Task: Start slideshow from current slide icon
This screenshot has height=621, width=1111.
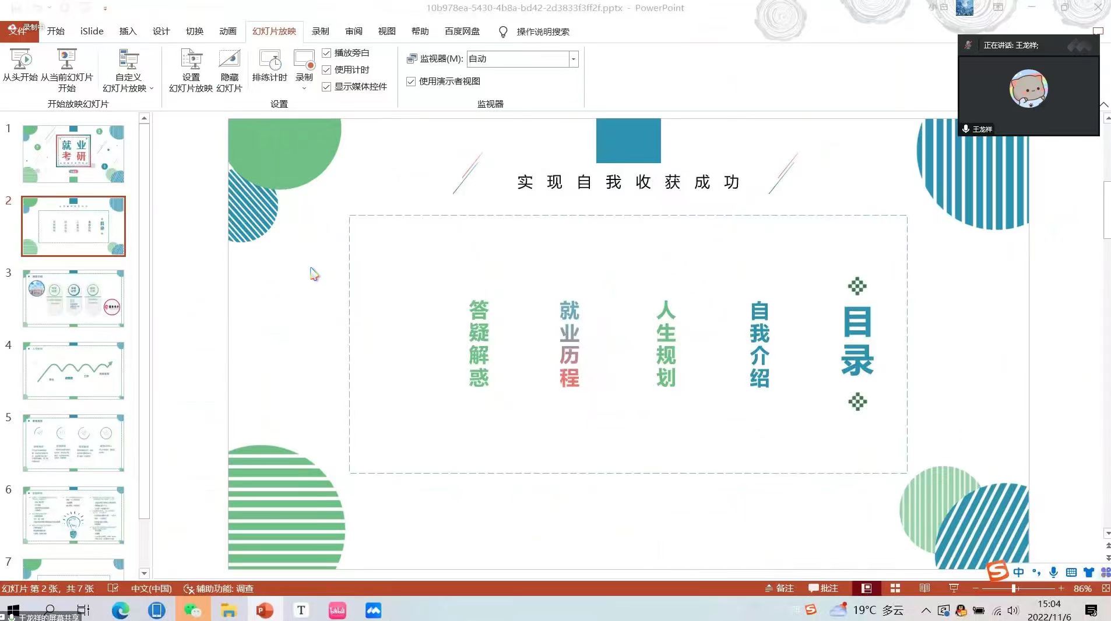Action: (66, 59)
